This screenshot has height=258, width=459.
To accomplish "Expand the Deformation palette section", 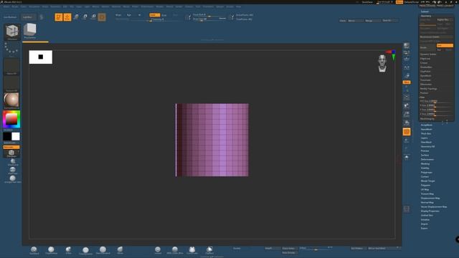I will click(x=427, y=159).
